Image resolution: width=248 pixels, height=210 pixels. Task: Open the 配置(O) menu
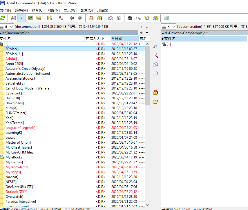(x=86, y=10)
